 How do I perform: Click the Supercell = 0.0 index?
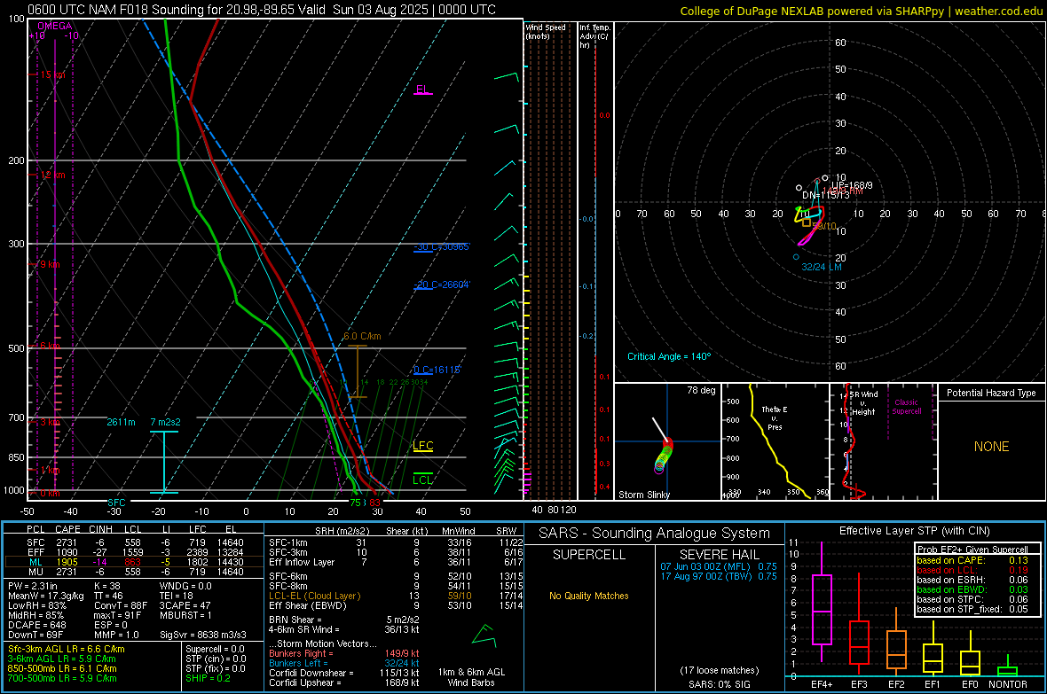tap(215, 649)
